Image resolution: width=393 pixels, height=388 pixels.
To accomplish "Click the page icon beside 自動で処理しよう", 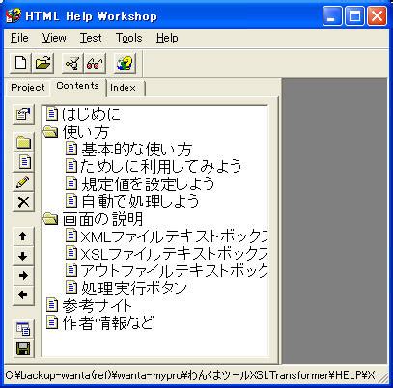I will pos(71,201).
